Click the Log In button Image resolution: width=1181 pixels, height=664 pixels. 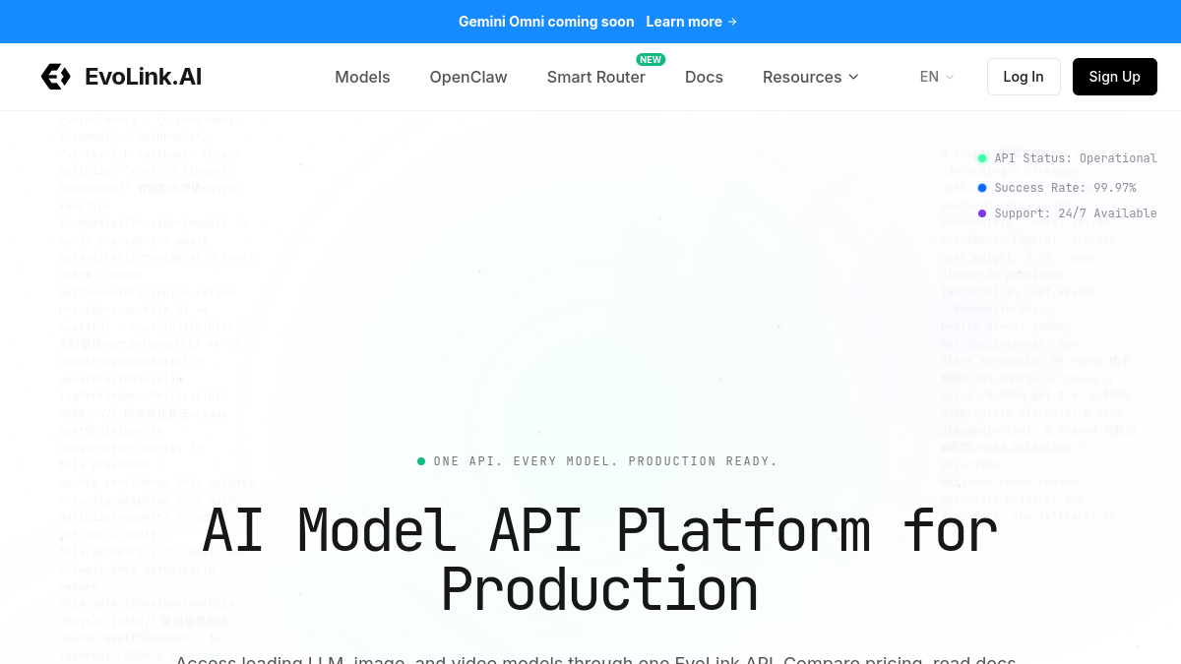pyautogui.click(x=1024, y=77)
